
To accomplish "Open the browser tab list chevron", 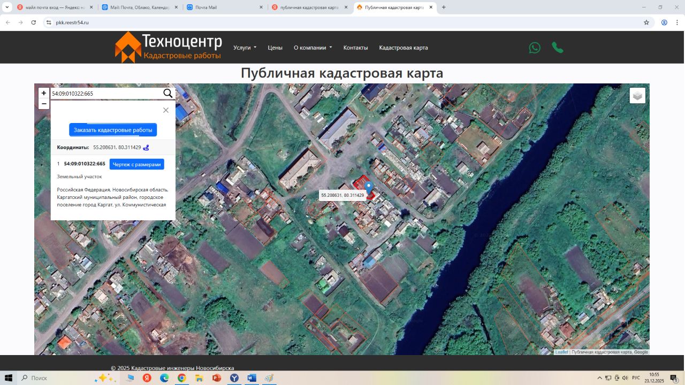I will 7,7.
